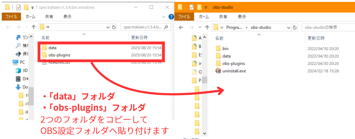Open quick access toolbar dropdown in obs-studio title bar
Screen dimensions: 355x139
coord(206,8)
